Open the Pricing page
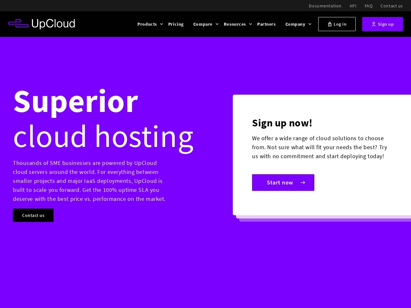 (176, 24)
